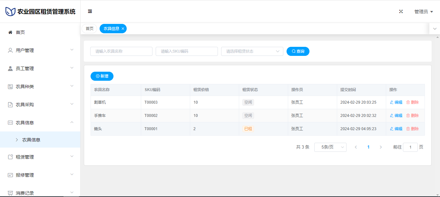Open the 管理员 user dropdown

point(423,12)
